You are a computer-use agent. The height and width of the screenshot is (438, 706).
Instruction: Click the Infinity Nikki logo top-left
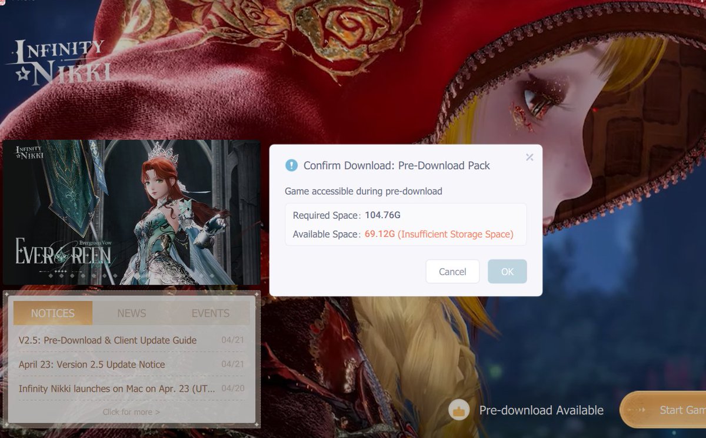click(x=59, y=62)
